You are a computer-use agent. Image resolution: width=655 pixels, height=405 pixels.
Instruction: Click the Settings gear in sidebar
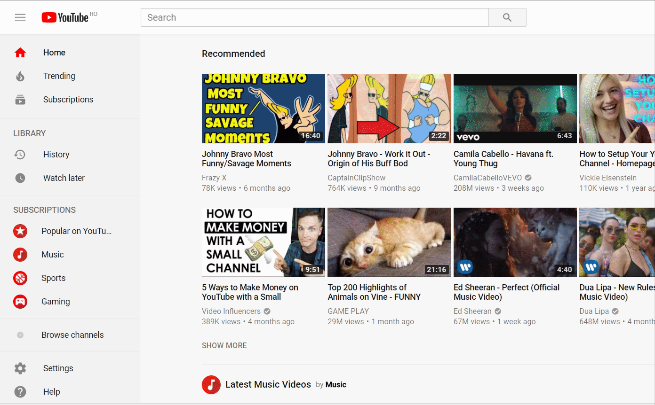[20, 368]
